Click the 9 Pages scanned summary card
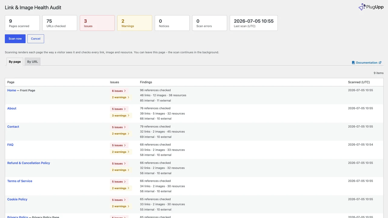This screenshot has width=388, height=218. [x=22, y=23]
